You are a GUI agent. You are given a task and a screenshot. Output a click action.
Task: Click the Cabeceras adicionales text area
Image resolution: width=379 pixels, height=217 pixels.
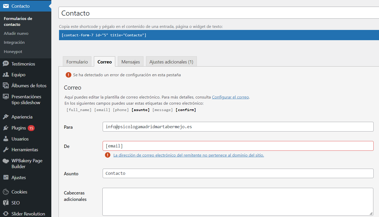pyautogui.click(x=238, y=202)
